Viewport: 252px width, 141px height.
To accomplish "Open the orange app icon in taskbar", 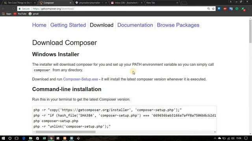I will point(65,138).
